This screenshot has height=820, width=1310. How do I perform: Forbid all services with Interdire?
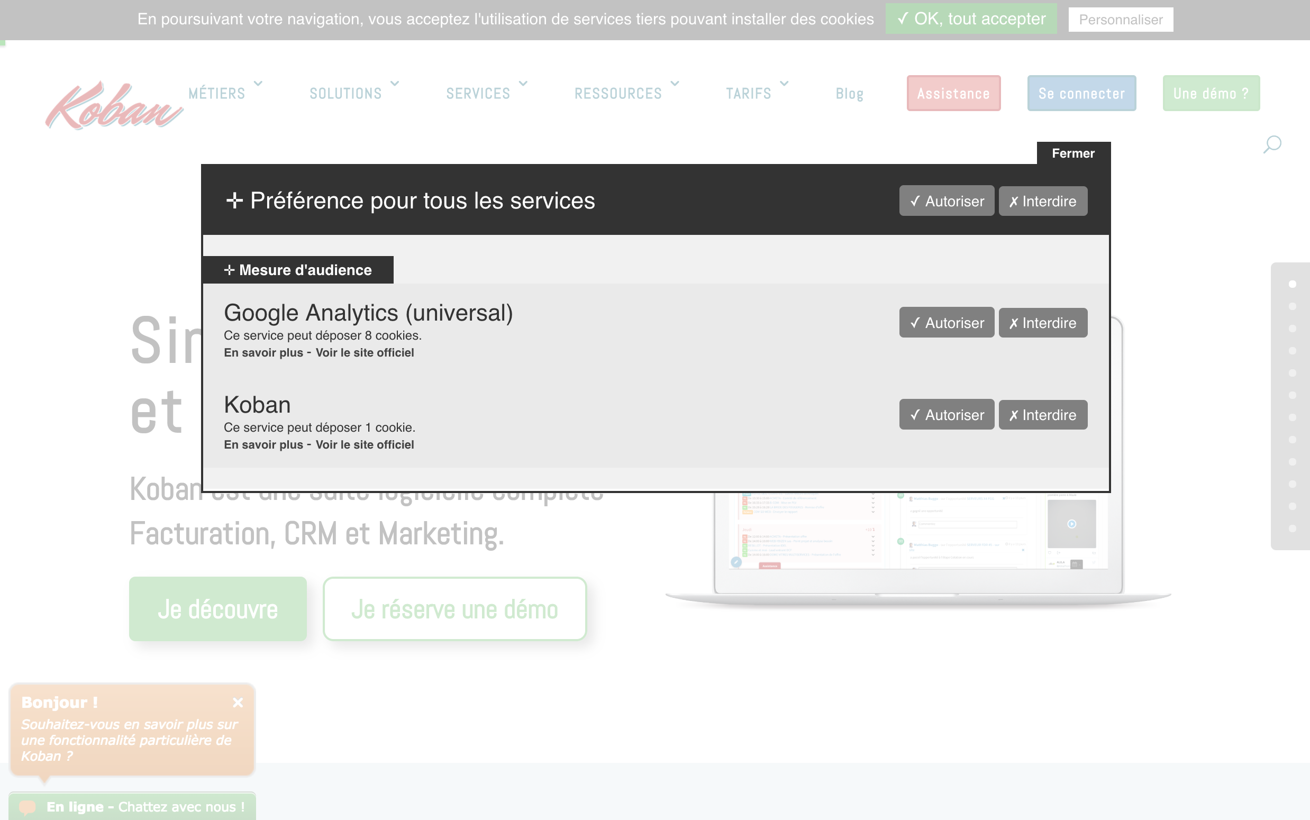click(x=1043, y=201)
